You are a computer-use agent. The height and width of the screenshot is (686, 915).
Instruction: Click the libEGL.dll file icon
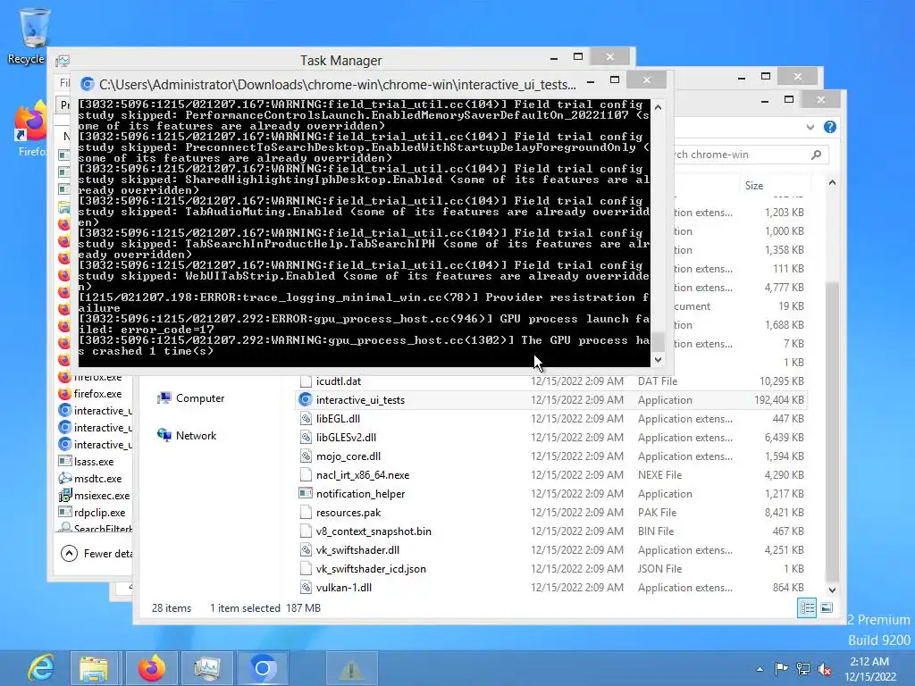[x=306, y=419]
